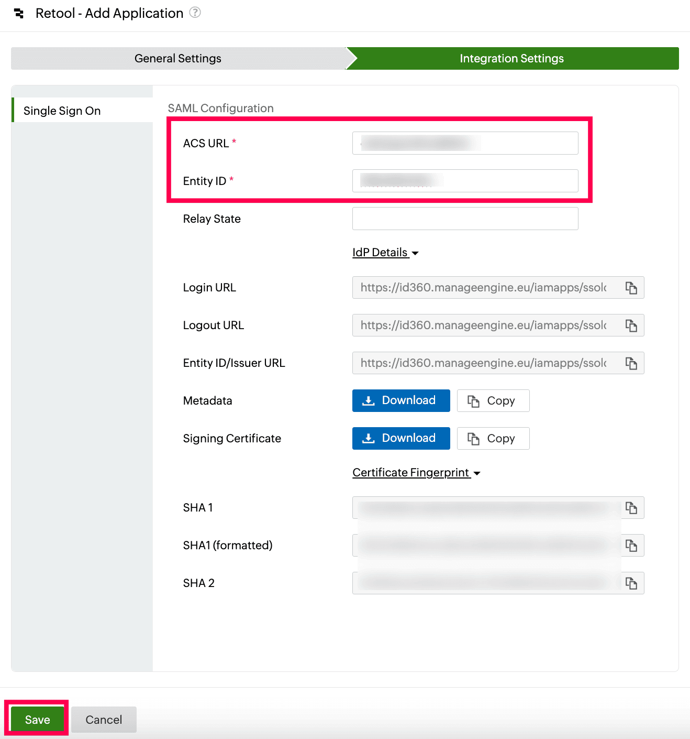Click the Retool application logo
This screenshot has height=739, width=690.
(19, 13)
